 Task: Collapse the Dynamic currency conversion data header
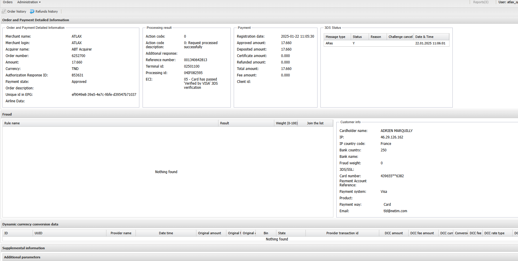tap(30, 224)
